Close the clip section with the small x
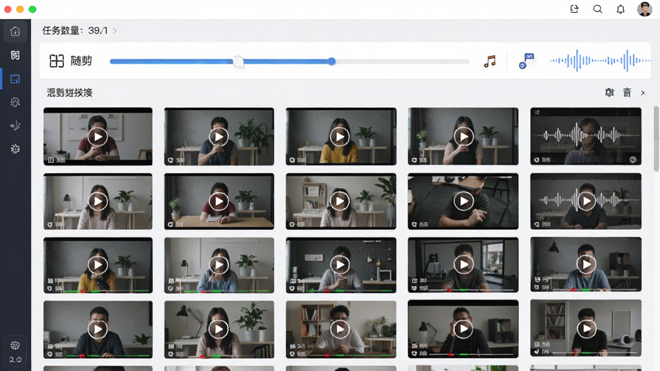 [x=643, y=93]
